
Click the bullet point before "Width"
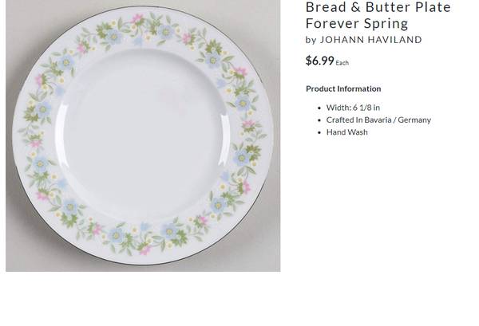319,108
